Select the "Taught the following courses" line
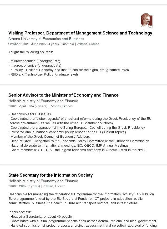The image size is (167, 229). (x=31, y=52)
